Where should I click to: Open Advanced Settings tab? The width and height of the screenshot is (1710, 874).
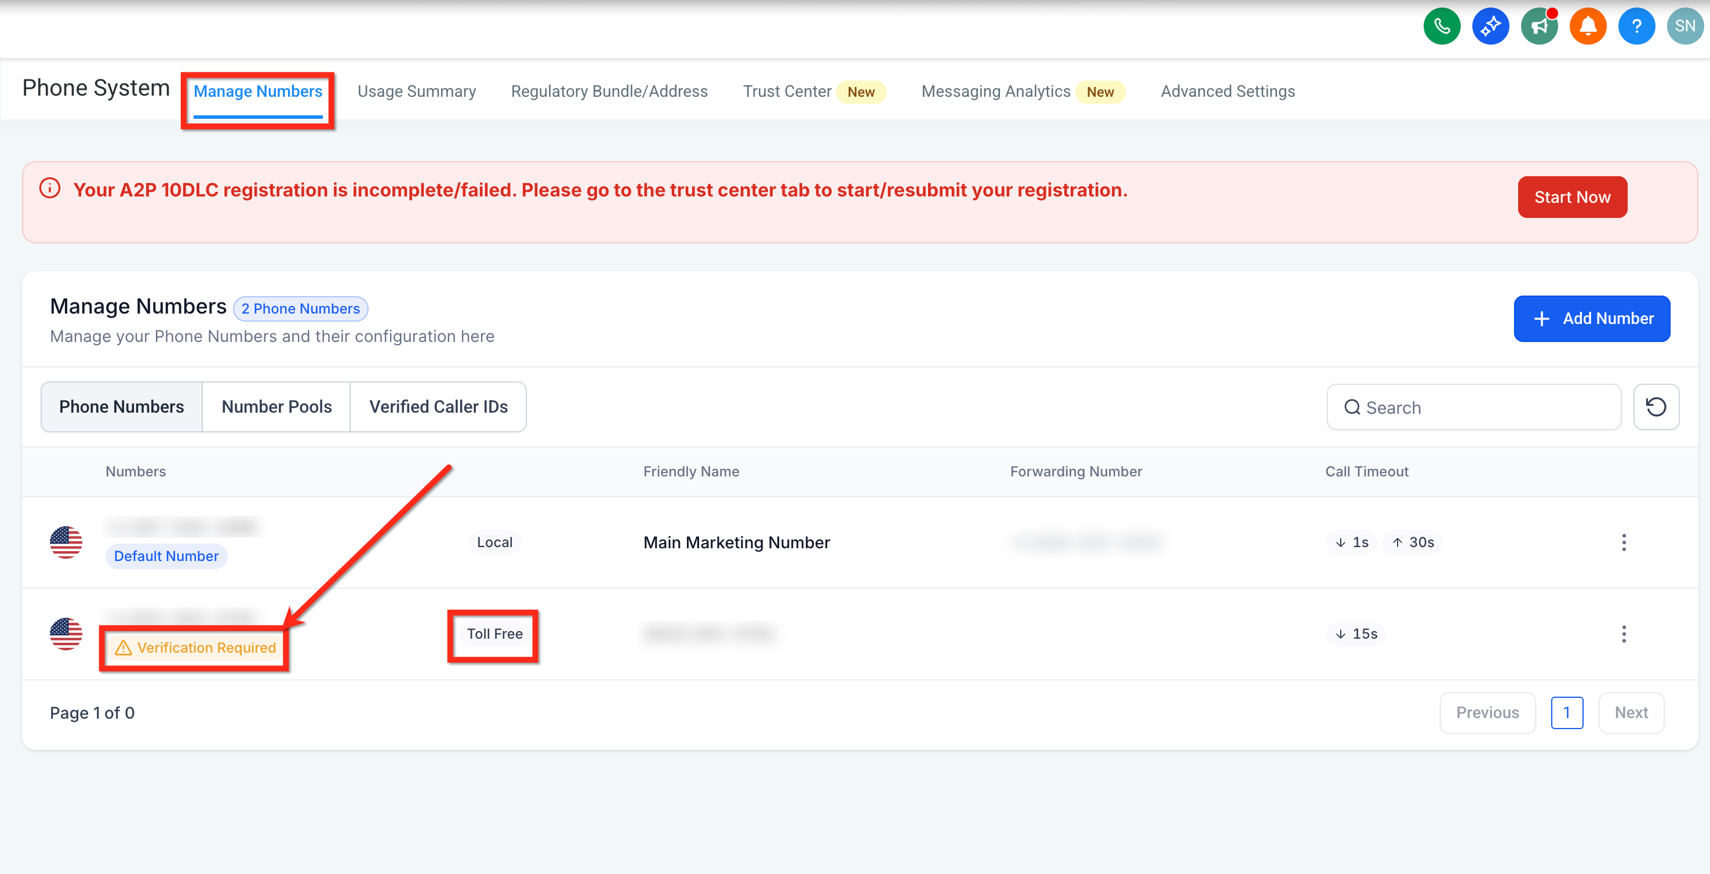[1227, 91]
